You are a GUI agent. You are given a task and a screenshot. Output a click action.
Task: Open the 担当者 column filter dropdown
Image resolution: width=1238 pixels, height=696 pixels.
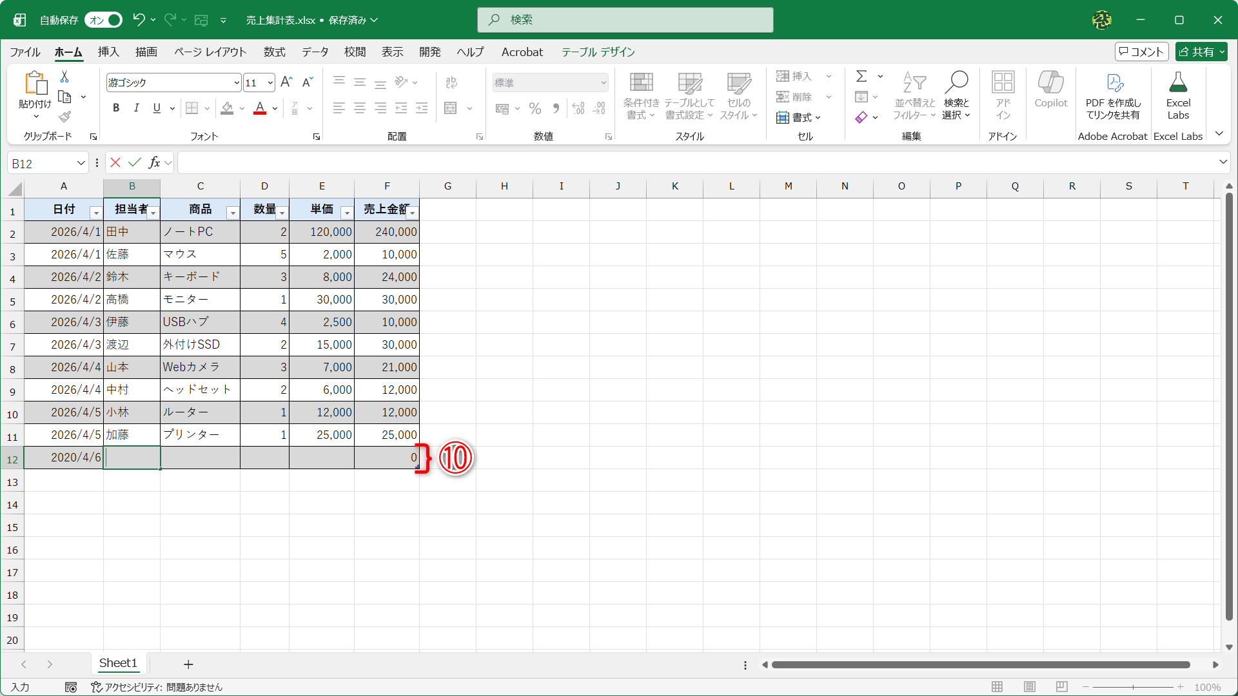[x=153, y=213]
